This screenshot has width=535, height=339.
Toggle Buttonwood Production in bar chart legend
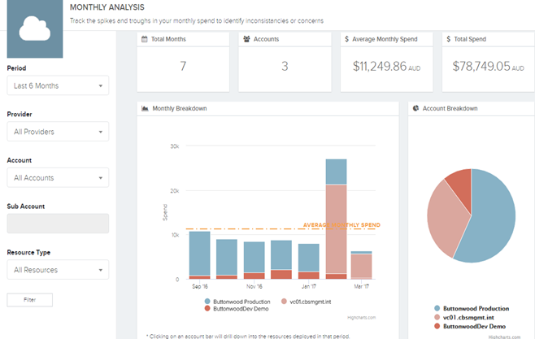[x=237, y=302]
